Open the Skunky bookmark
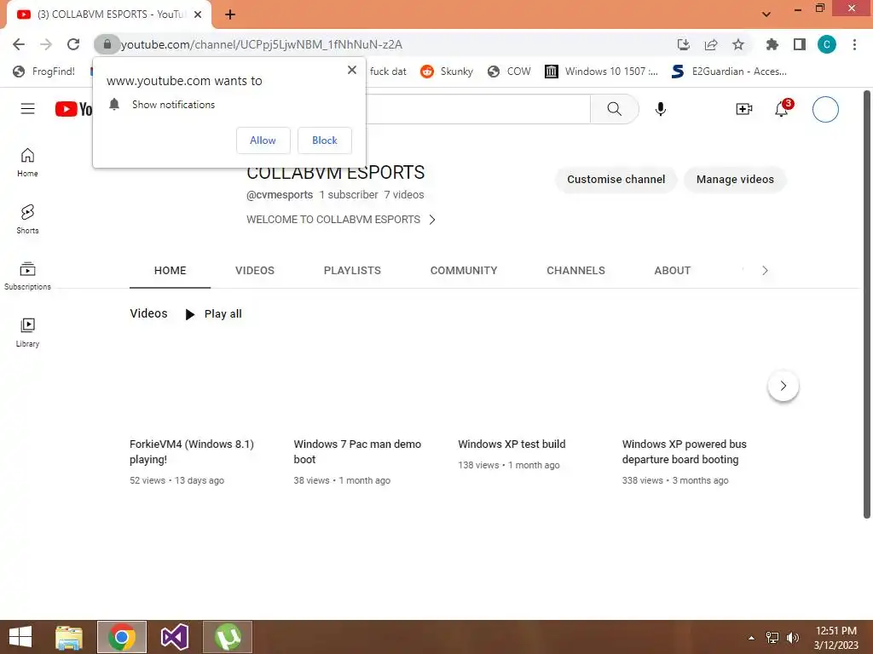The width and height of the screenshot is (873, 654). click(x=447, y=72)
